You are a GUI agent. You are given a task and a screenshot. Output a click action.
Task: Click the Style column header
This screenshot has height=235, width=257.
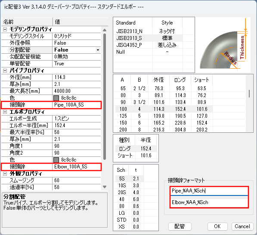tap(167, 23)
